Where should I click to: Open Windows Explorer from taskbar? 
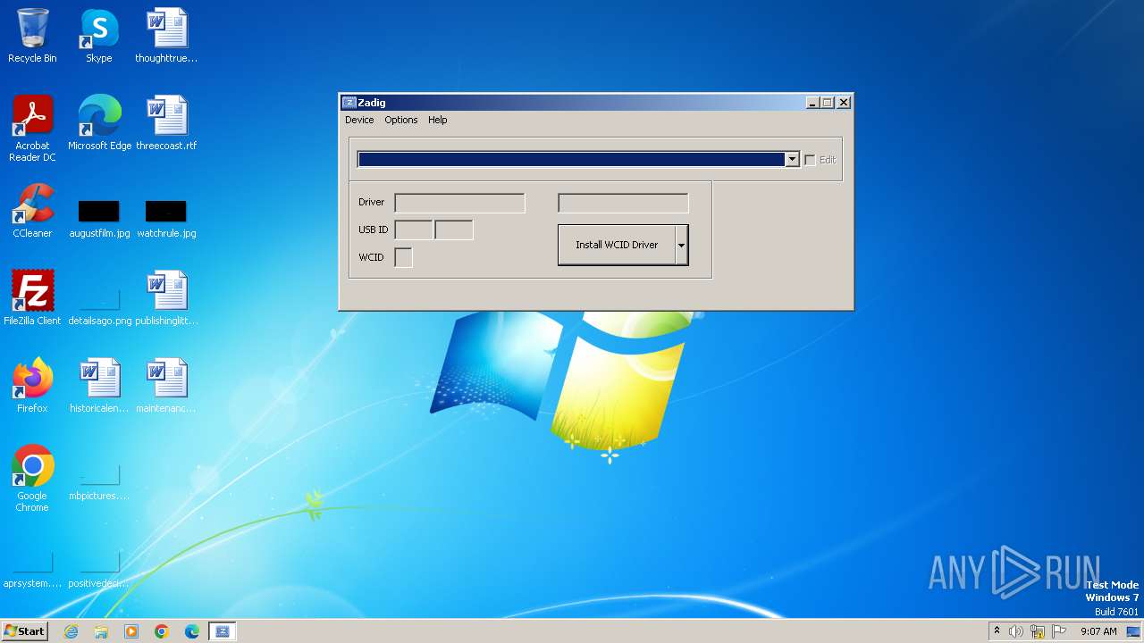[101, 631]
